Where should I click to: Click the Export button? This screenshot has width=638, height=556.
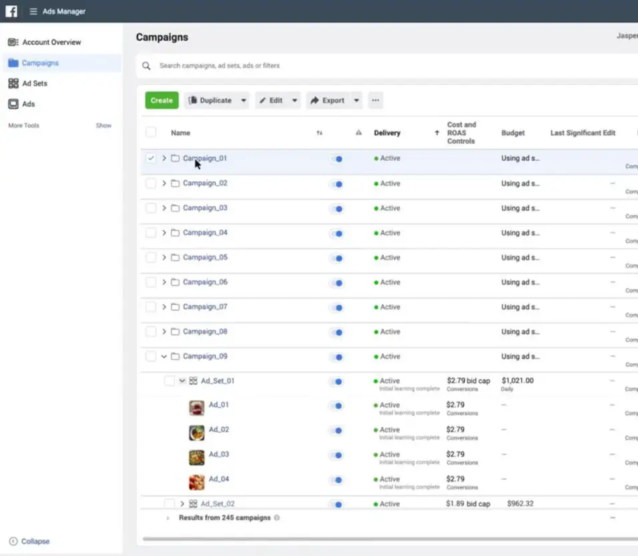coord(328,101)
